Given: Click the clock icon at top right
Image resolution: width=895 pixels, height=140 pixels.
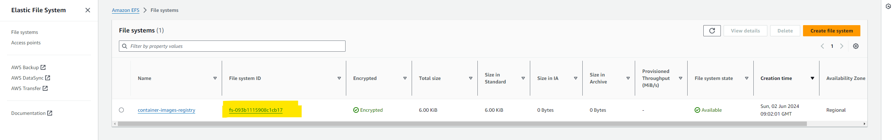Looking at the screenshot, I should [x=888, y=6].
